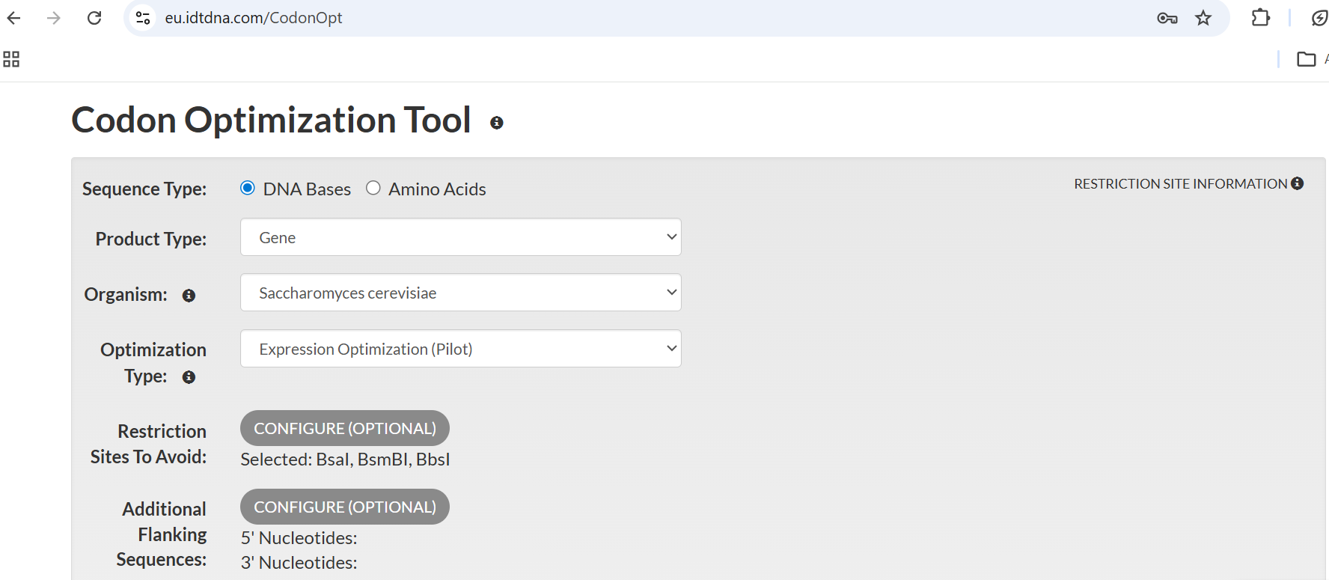Click the "5' Nucleotides:" text
The image size is (1329, 580).
(x=299, y=538)
